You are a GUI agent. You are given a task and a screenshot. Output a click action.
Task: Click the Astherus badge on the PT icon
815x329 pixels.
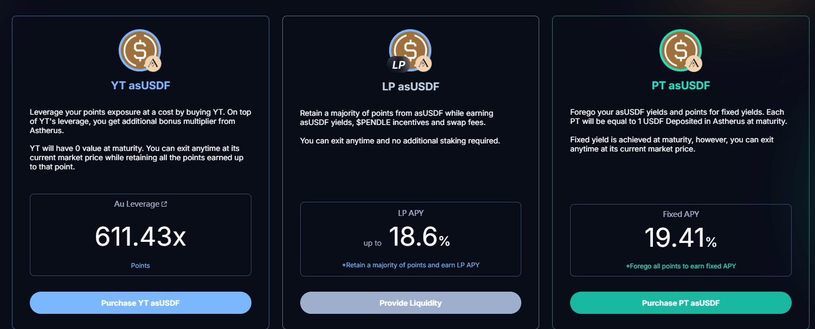694,64
